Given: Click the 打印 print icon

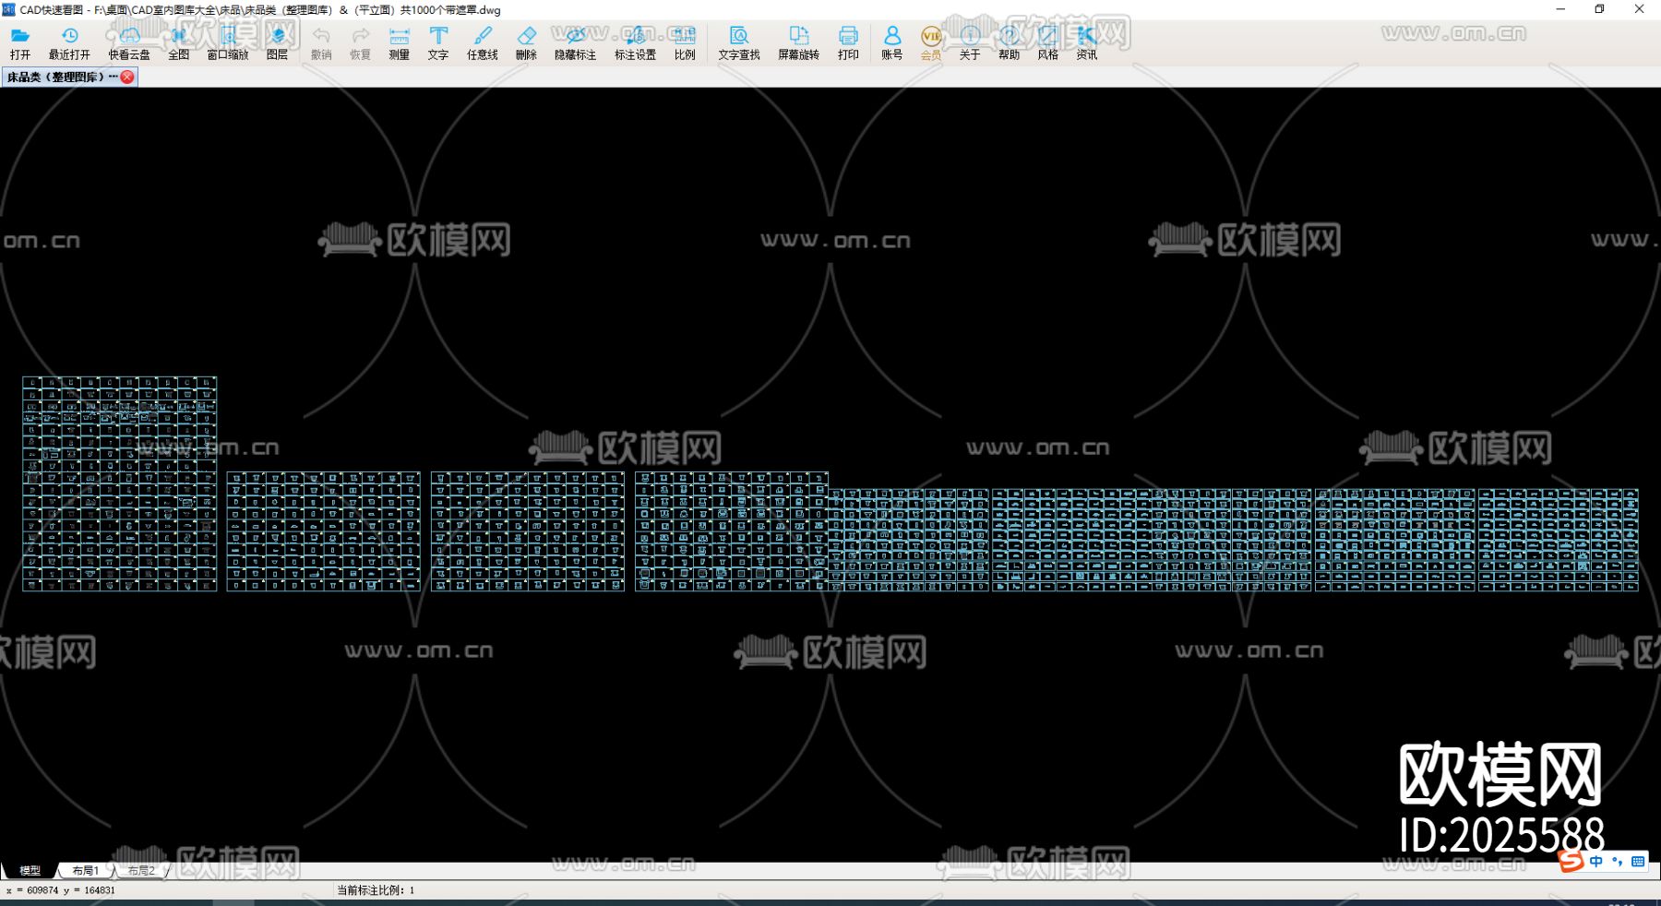Looking at the screenshot, I should pos(848,42).
